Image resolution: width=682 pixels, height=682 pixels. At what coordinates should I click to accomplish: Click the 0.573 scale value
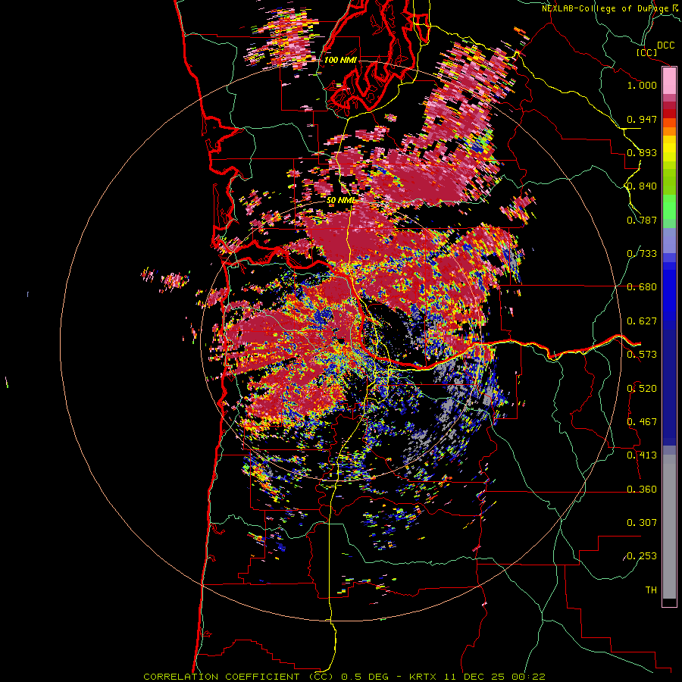[x=642, y=355]
